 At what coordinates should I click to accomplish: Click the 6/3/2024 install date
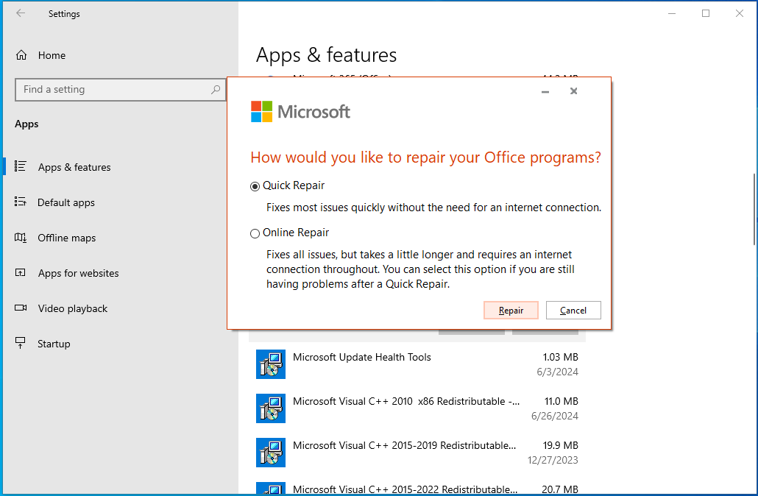pyautogui.click(x=557, y=372)
